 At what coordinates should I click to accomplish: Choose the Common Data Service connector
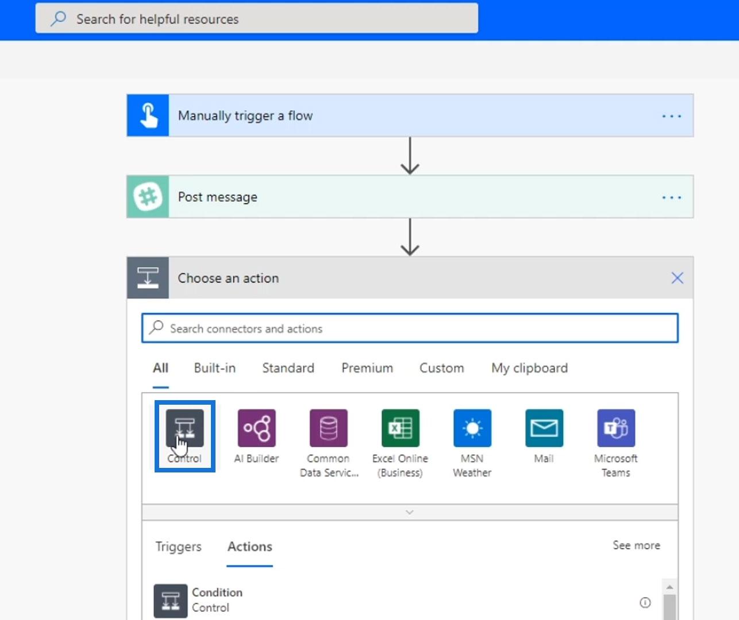click(328, 428)
